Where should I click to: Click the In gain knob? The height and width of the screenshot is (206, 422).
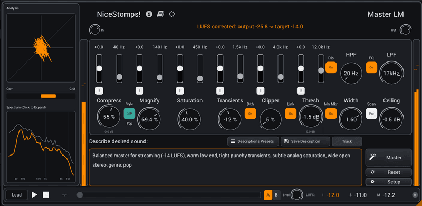[94, 29]
